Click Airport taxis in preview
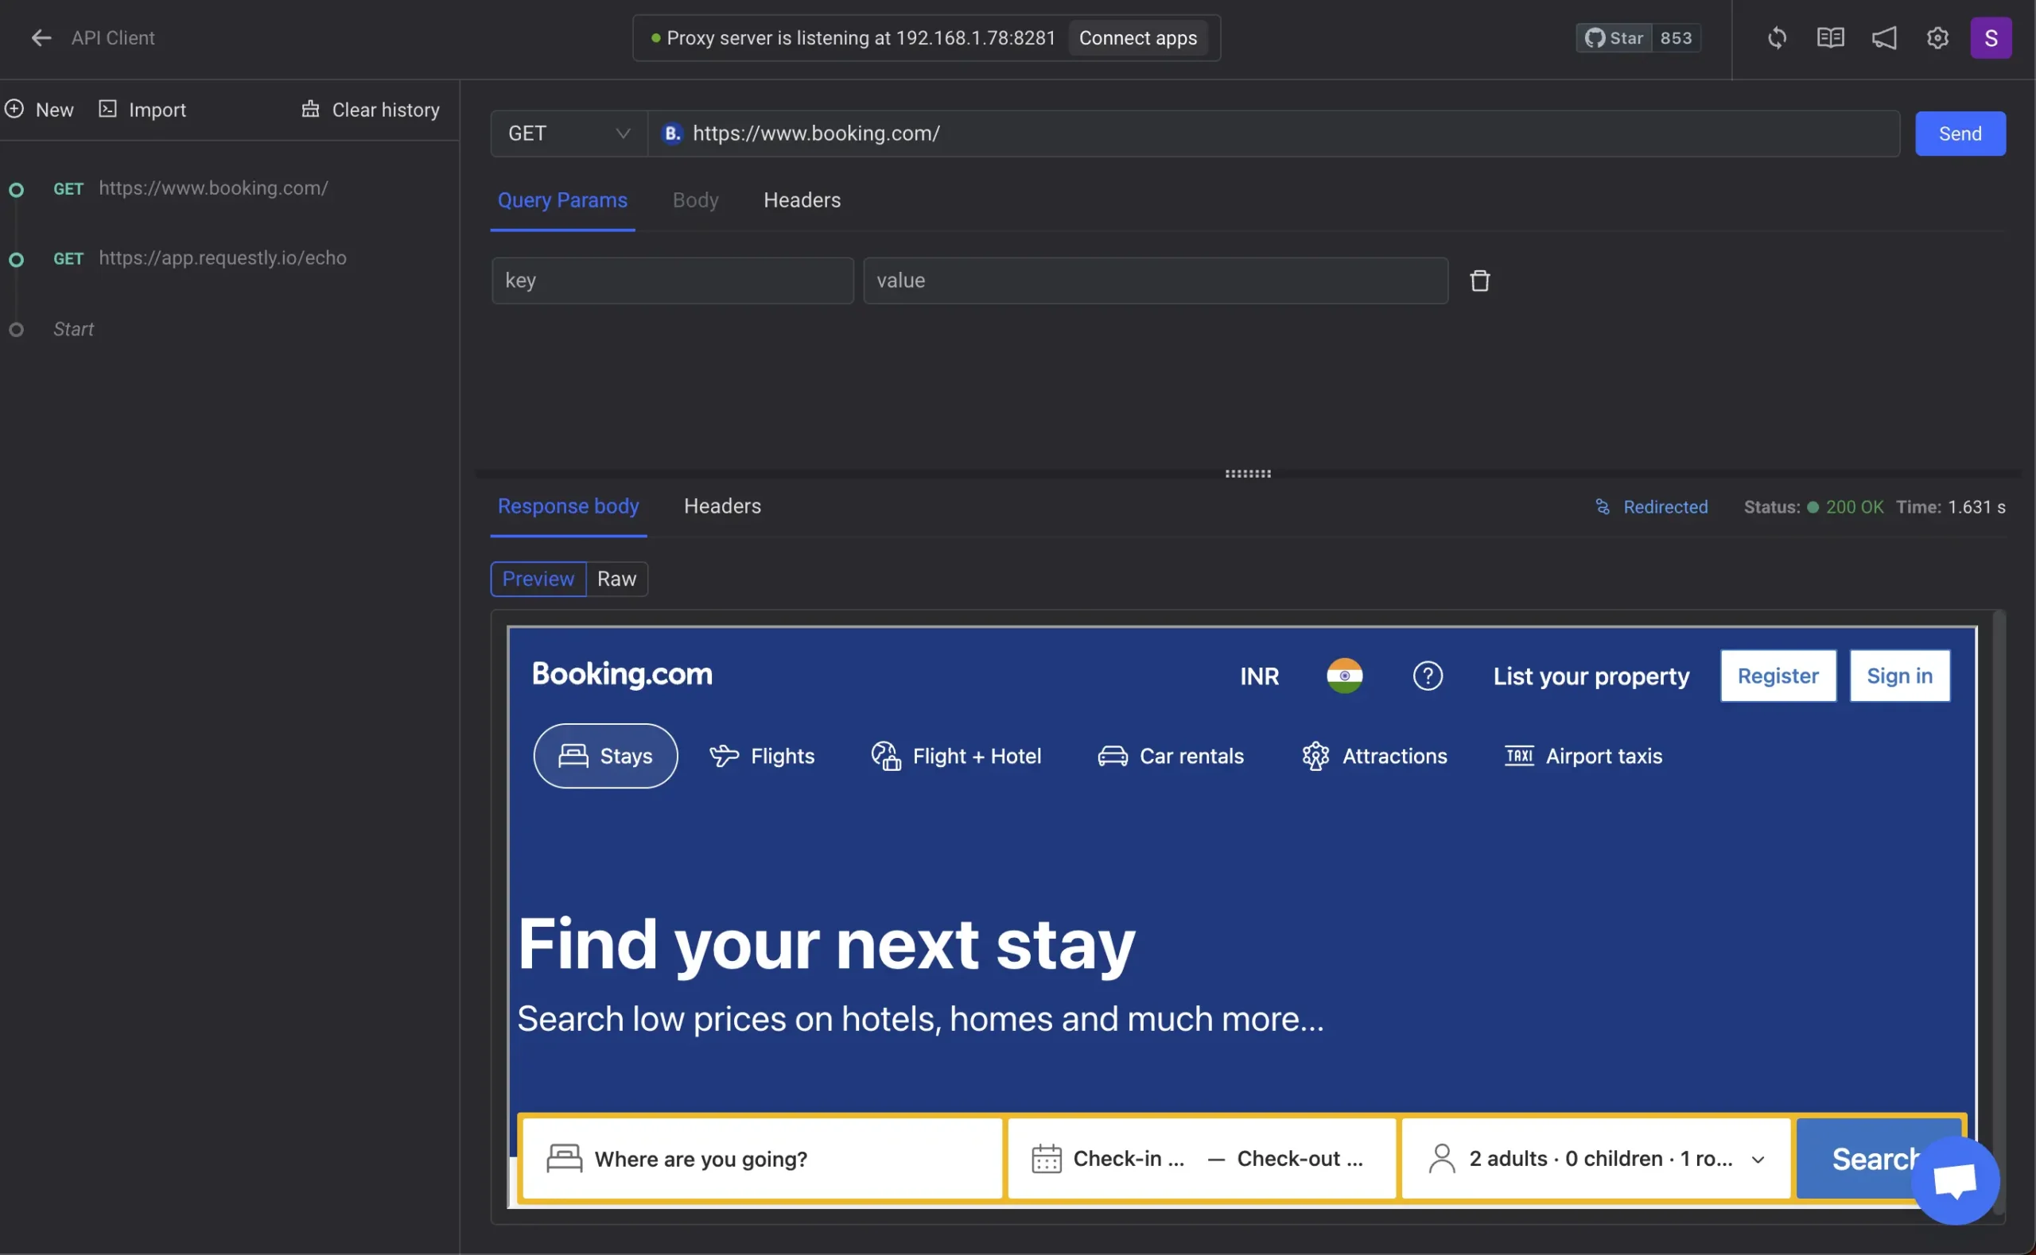Image resolution: width=2036 pixels, height=1255 pixels. (1583, 756)
